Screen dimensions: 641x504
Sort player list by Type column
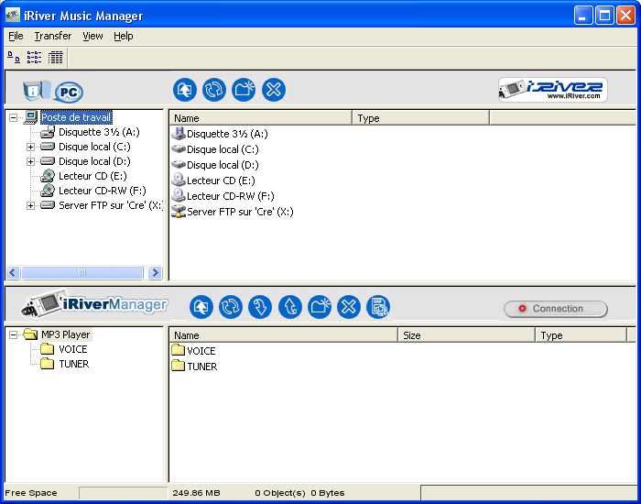coord(581,335)
